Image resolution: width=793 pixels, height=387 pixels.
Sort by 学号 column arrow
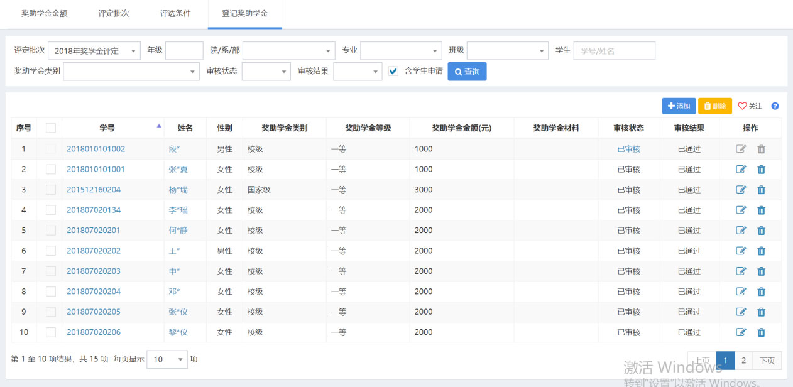point(158,126)
